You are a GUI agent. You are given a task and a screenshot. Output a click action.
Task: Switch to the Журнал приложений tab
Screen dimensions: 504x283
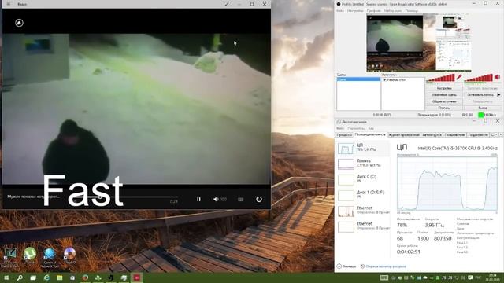(x=404, y=135)
